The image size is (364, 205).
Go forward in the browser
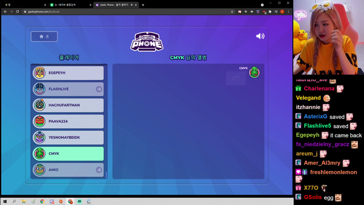(11, 11)
